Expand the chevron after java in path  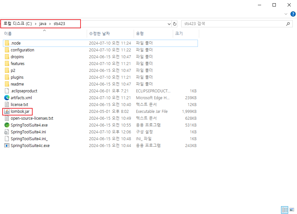[x=50, y=24]
